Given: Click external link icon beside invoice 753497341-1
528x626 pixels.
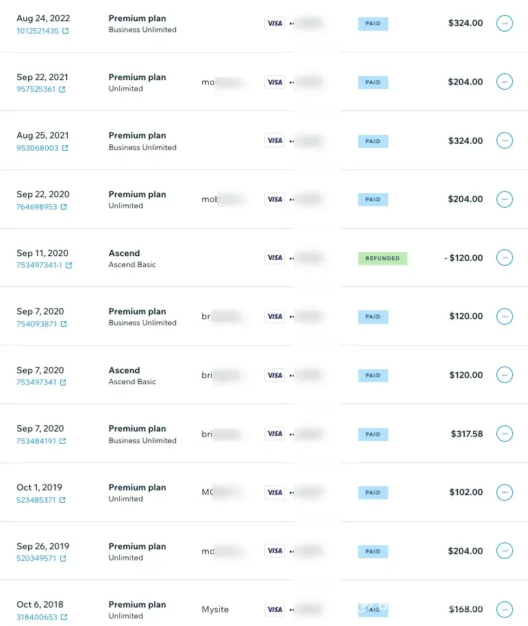Looking at the screenshot, I should 69,265.
